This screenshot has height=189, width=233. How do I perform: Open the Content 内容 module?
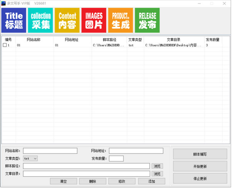[x=67, y=20]
